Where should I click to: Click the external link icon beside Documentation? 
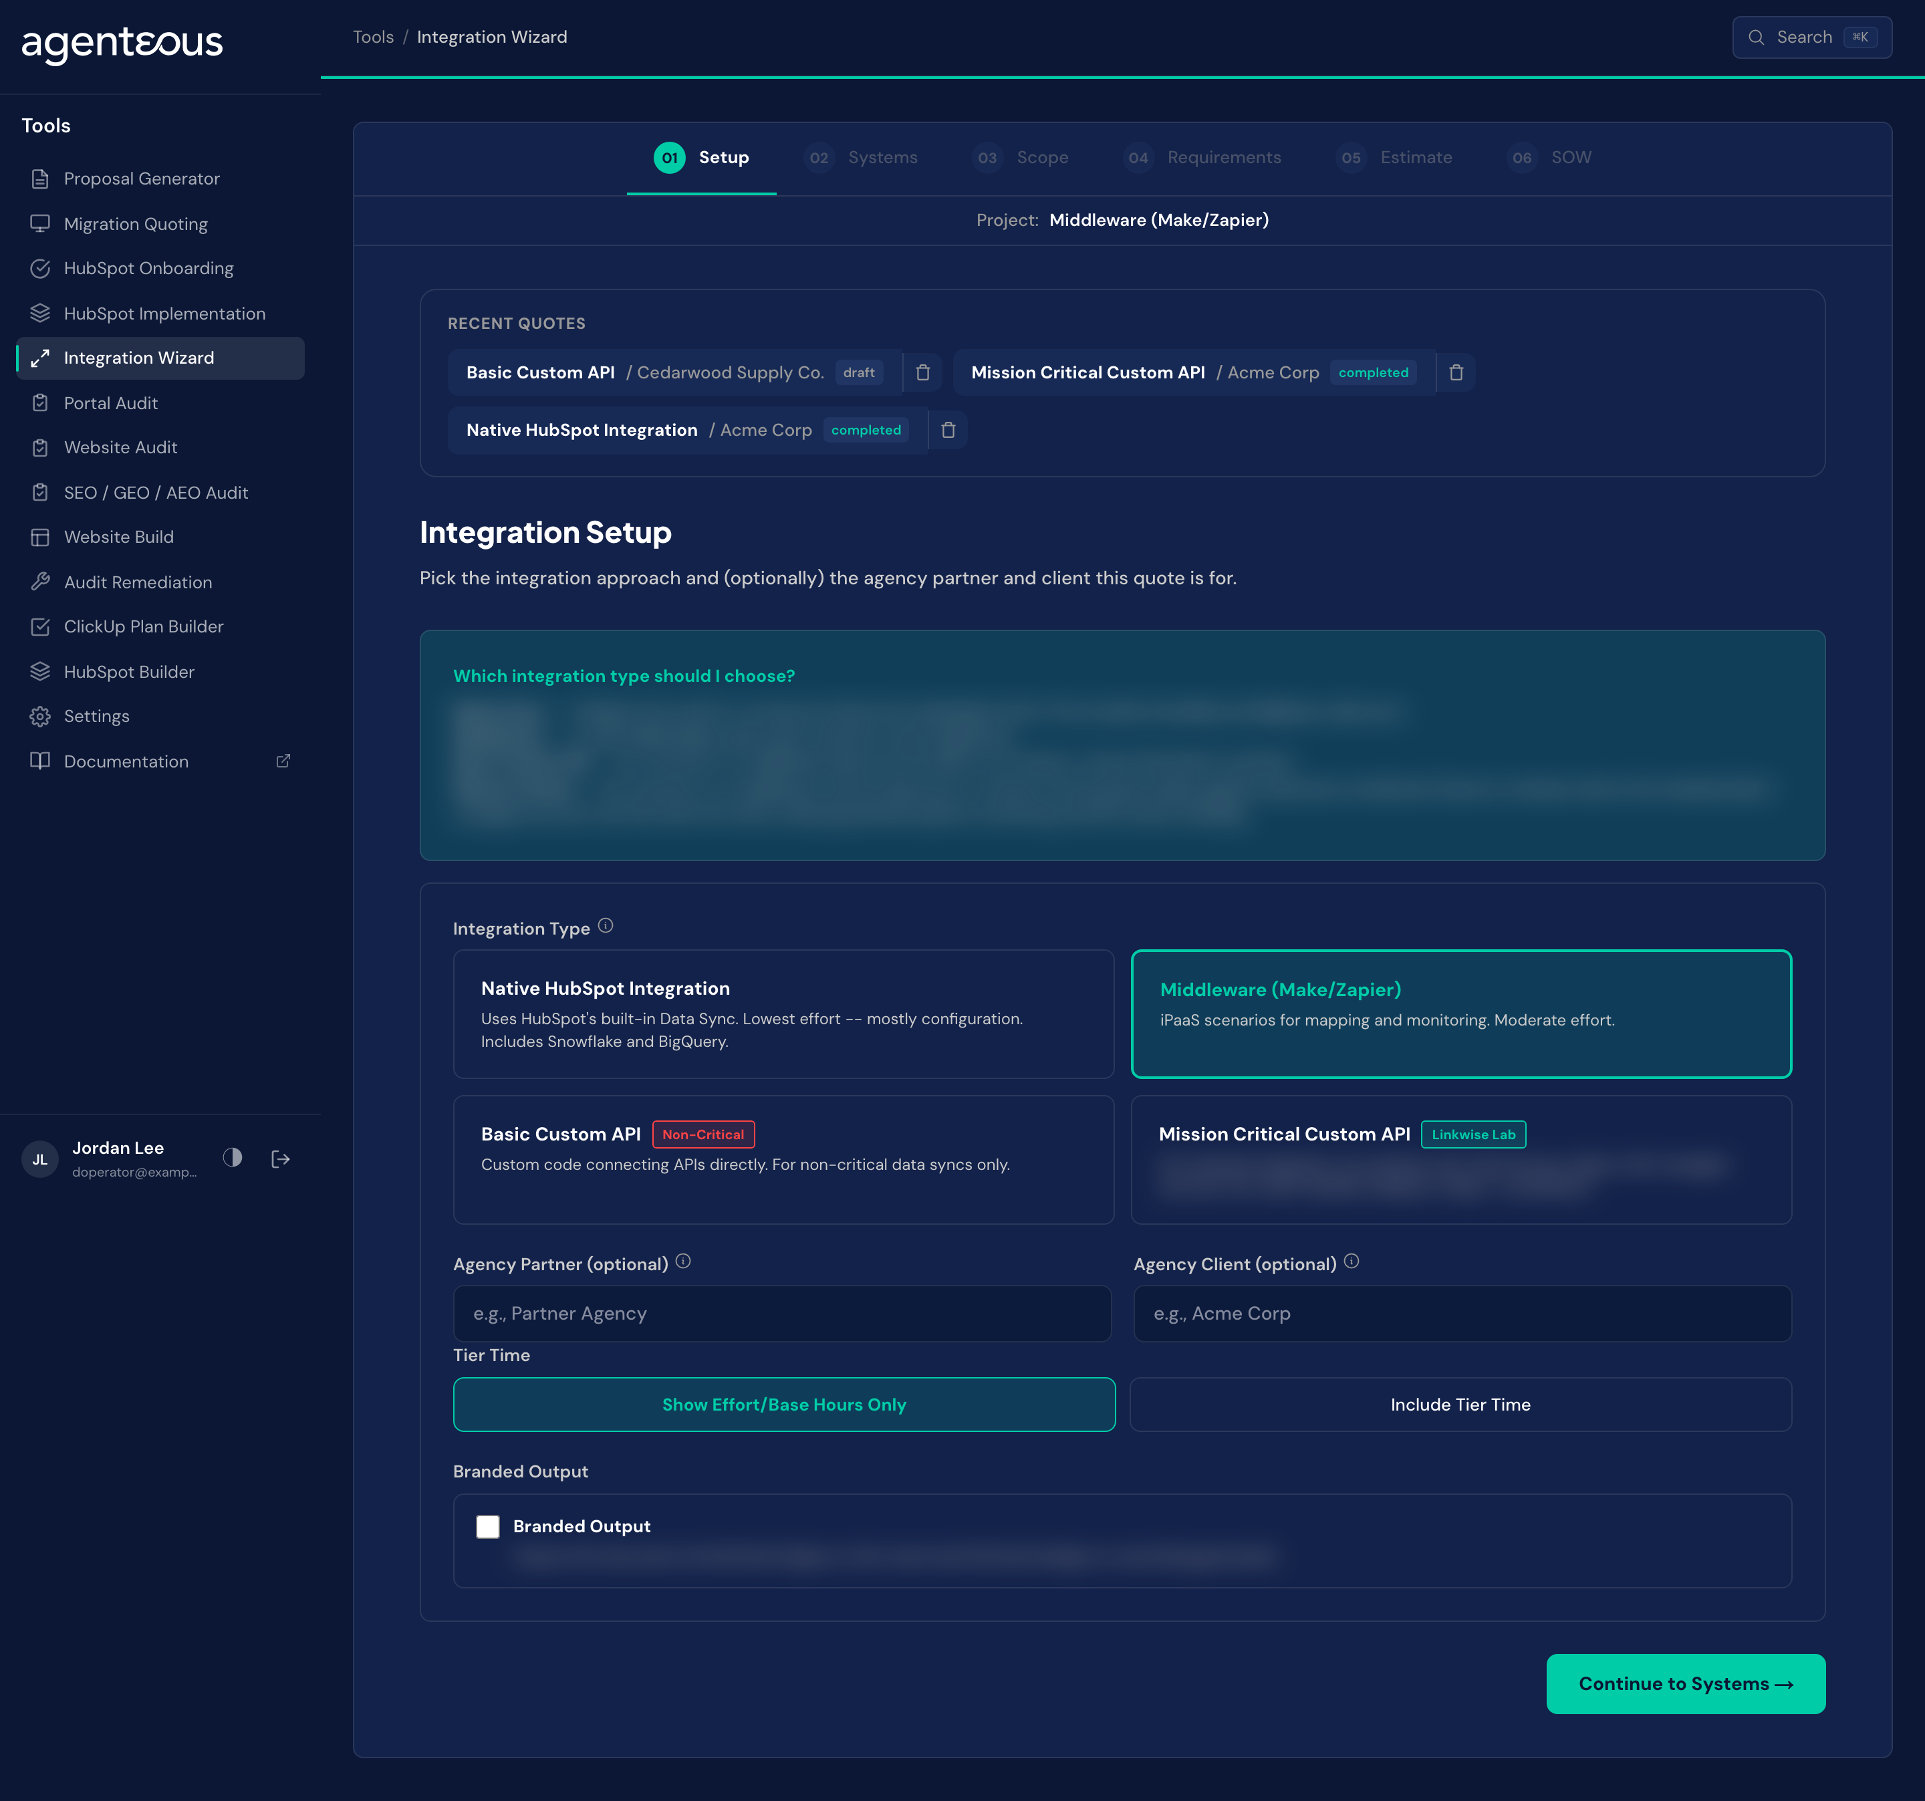(x=283, y=761)
